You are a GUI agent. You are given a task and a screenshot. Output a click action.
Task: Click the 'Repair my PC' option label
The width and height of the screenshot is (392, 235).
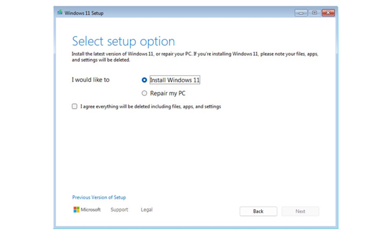(168, 93)
